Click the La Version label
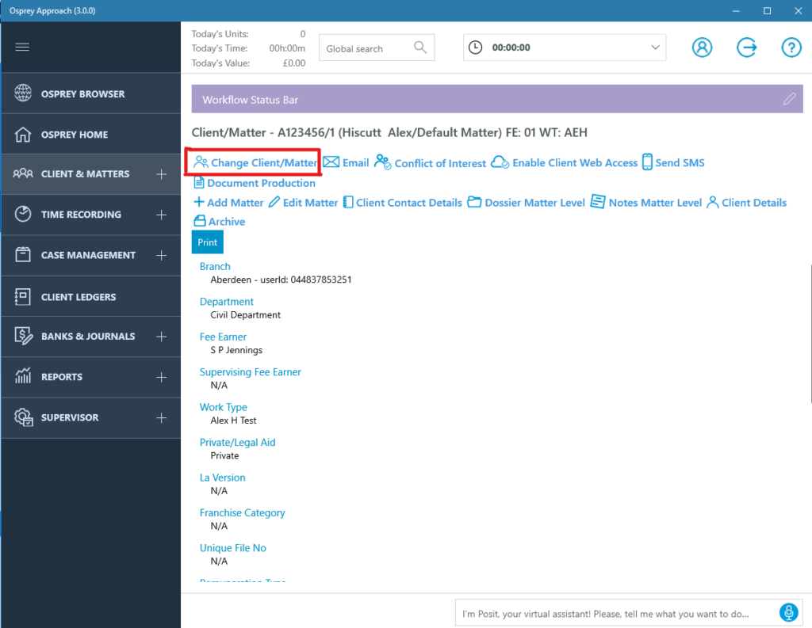812x628 pixels. (223, 478)
